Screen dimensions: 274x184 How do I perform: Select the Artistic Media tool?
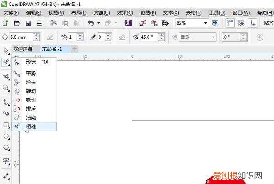[x=6, y=114]
